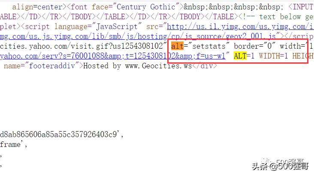Click the WIDTH=1 attribute text
This screenshot has width=314, height=176.
tap(273, 56)
